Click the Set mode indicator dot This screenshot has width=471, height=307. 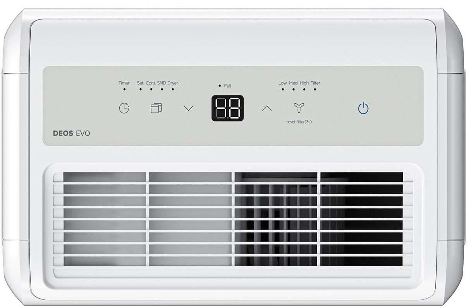pos(140,89)
